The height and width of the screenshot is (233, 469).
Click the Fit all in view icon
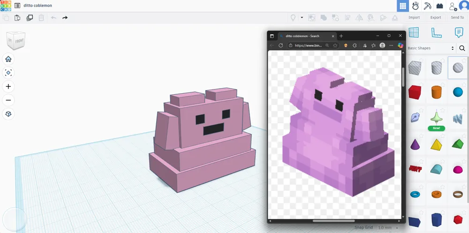click(8, 73)
